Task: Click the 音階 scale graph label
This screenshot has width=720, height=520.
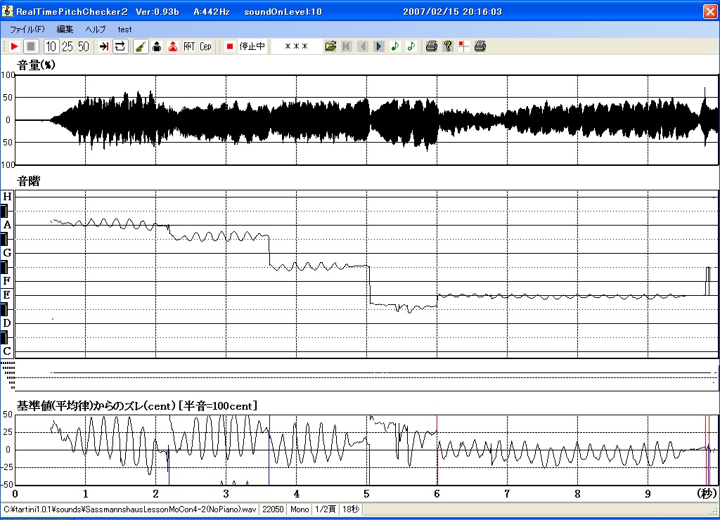Action: tap(28, 181)
